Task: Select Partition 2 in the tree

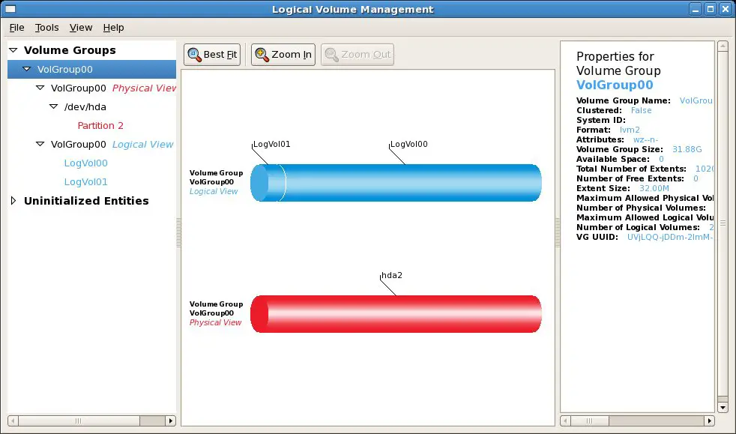Action: tap(100, 126)
